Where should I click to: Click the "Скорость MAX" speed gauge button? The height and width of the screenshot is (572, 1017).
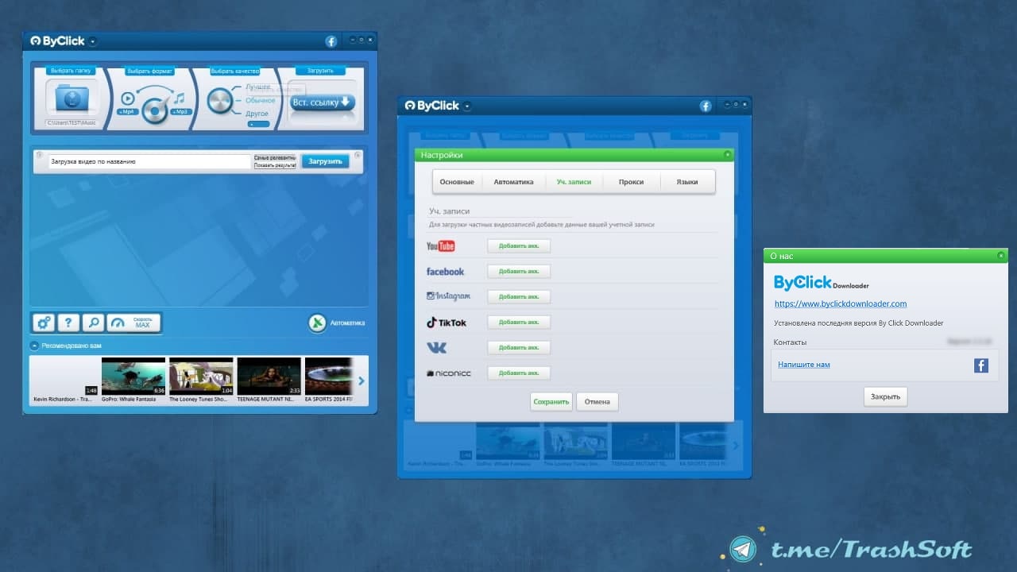click(x=133, y=323)
